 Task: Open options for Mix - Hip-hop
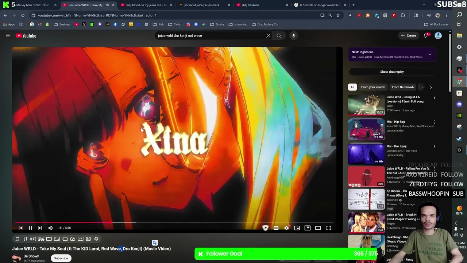[434, 122]
